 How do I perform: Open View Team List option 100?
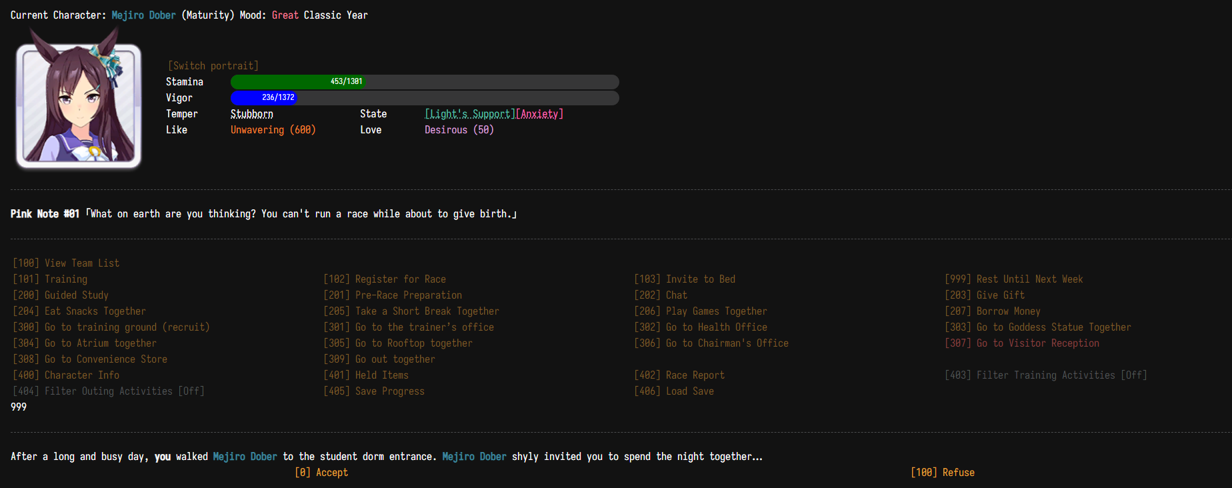(x=66, y=263)
